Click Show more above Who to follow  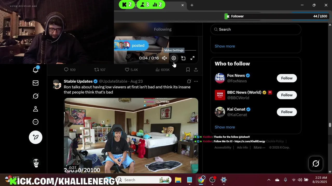(x=225, y=46)
